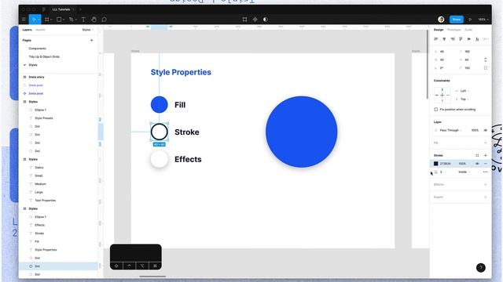Add an effect using Effects section plus
503x282 pixels.
[486, 185]
